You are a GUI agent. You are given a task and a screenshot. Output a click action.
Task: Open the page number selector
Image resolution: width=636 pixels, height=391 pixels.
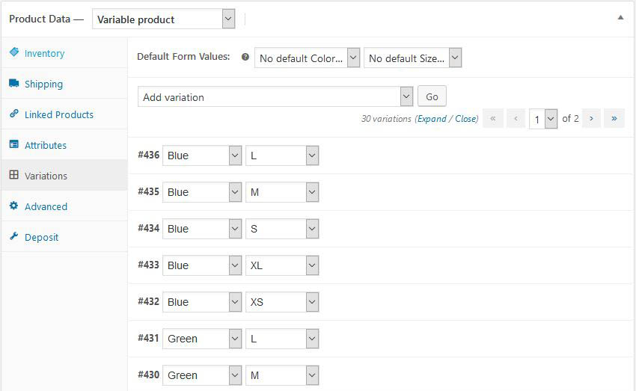tap(543, 119)
